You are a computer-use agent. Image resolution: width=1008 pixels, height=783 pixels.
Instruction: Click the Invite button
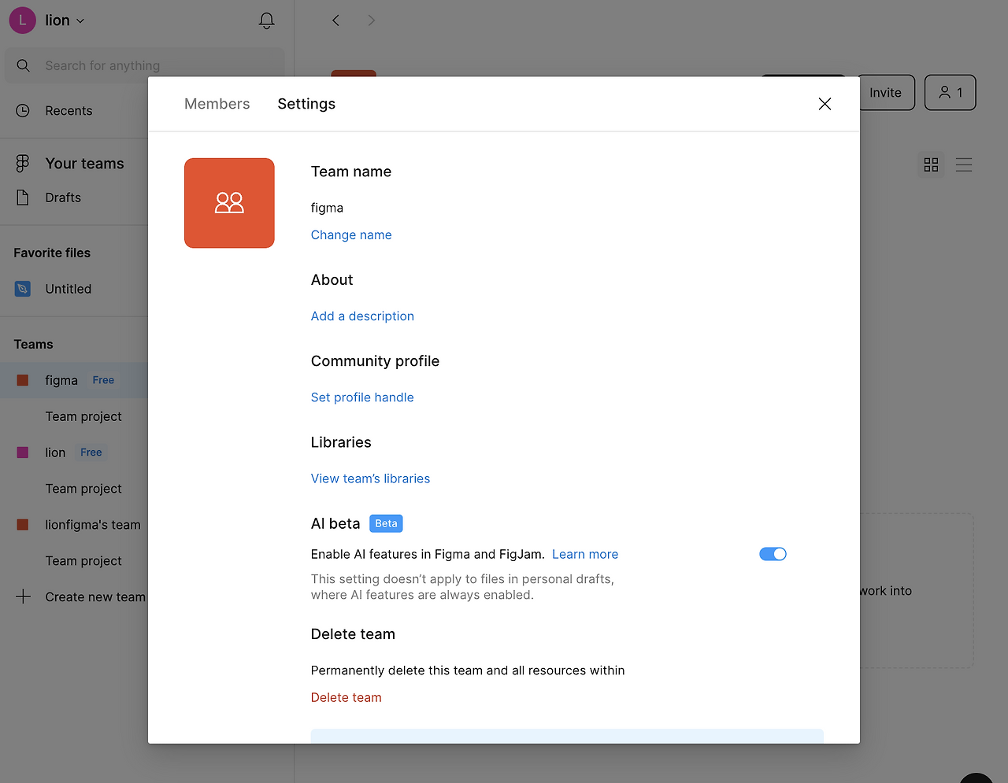(885, 93)
